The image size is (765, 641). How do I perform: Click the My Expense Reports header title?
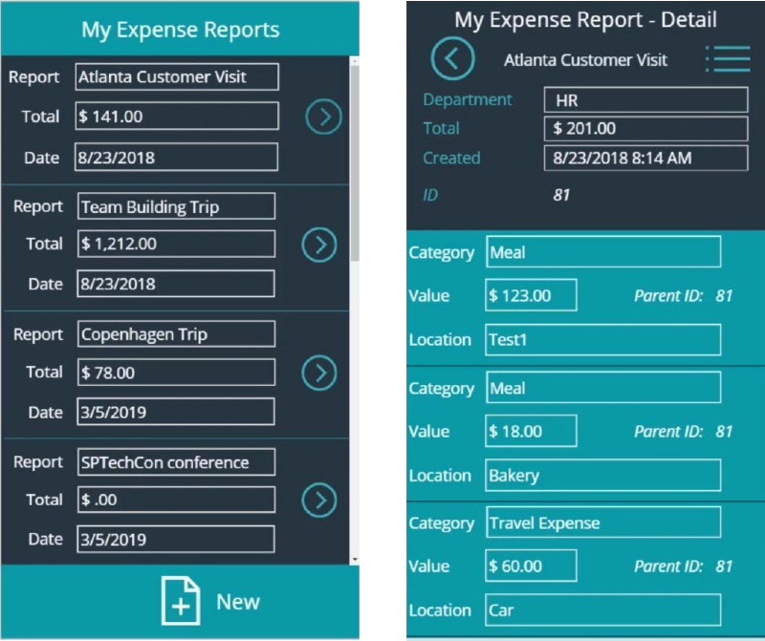click(x=181, y=30)
